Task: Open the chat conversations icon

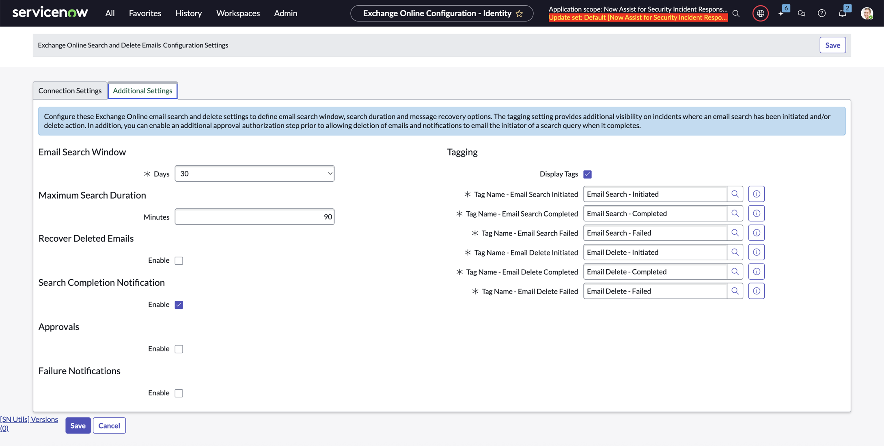Action: tap(802, 13)
